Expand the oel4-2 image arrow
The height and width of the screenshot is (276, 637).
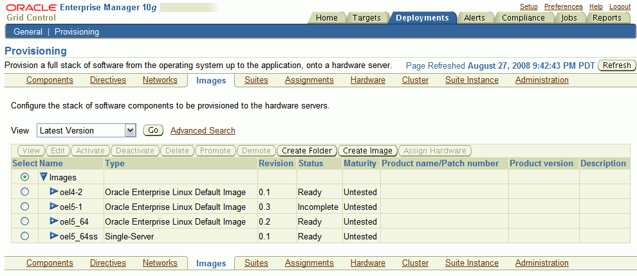coord(54,191)
